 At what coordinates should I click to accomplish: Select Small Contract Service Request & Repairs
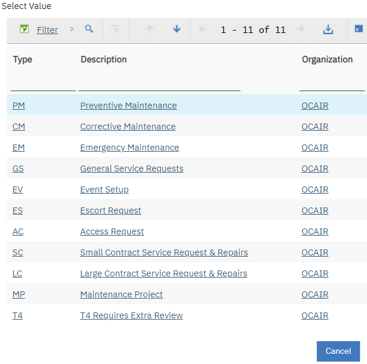click(164, 252)
